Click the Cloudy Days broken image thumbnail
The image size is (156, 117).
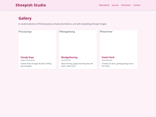37,42
